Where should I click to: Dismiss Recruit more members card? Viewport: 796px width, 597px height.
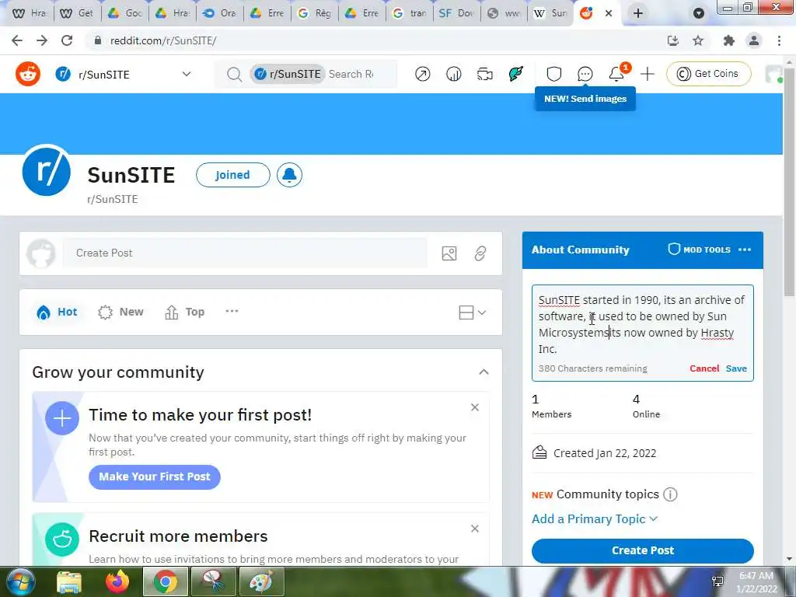click(475, 529)
